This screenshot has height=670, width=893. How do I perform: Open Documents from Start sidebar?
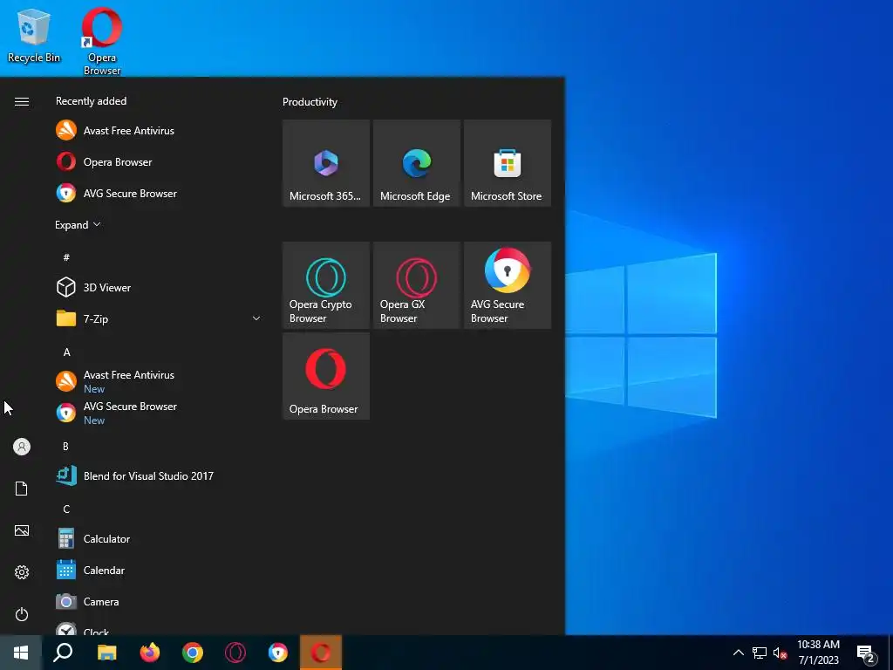click(x=22, y=489)
